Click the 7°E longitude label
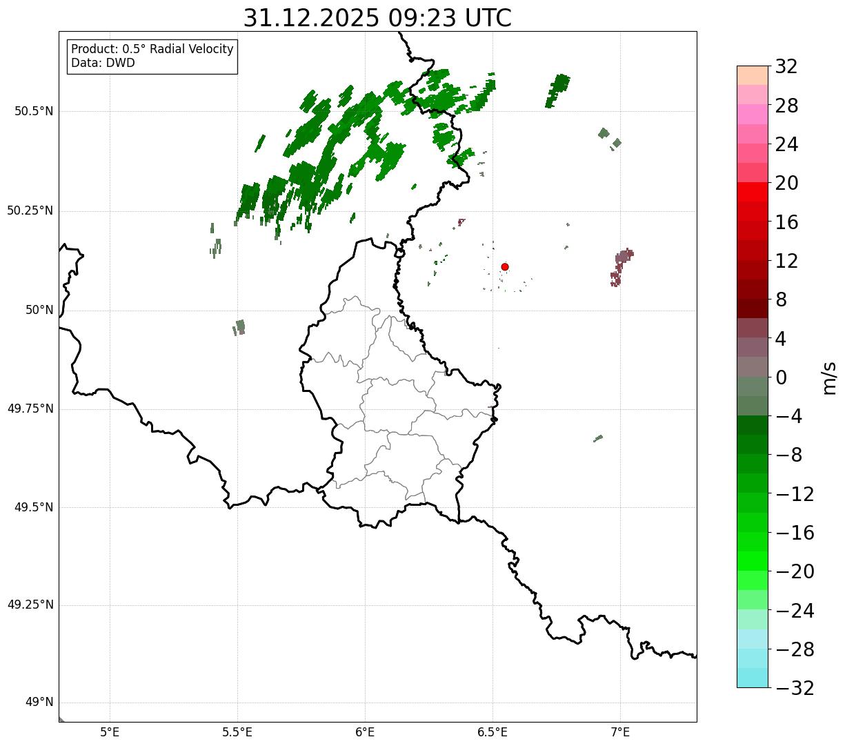 (620, 732)
